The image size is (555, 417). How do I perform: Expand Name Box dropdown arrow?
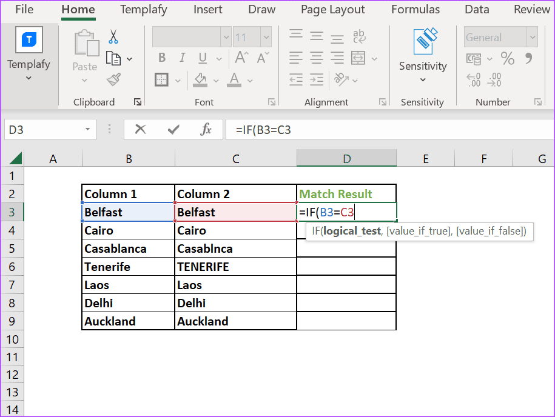tap(87, 130)
